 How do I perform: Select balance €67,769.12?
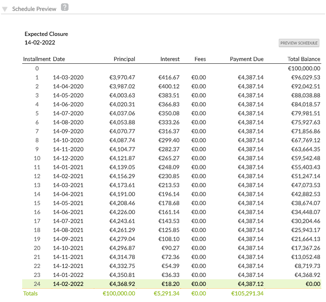pos(306,140)
